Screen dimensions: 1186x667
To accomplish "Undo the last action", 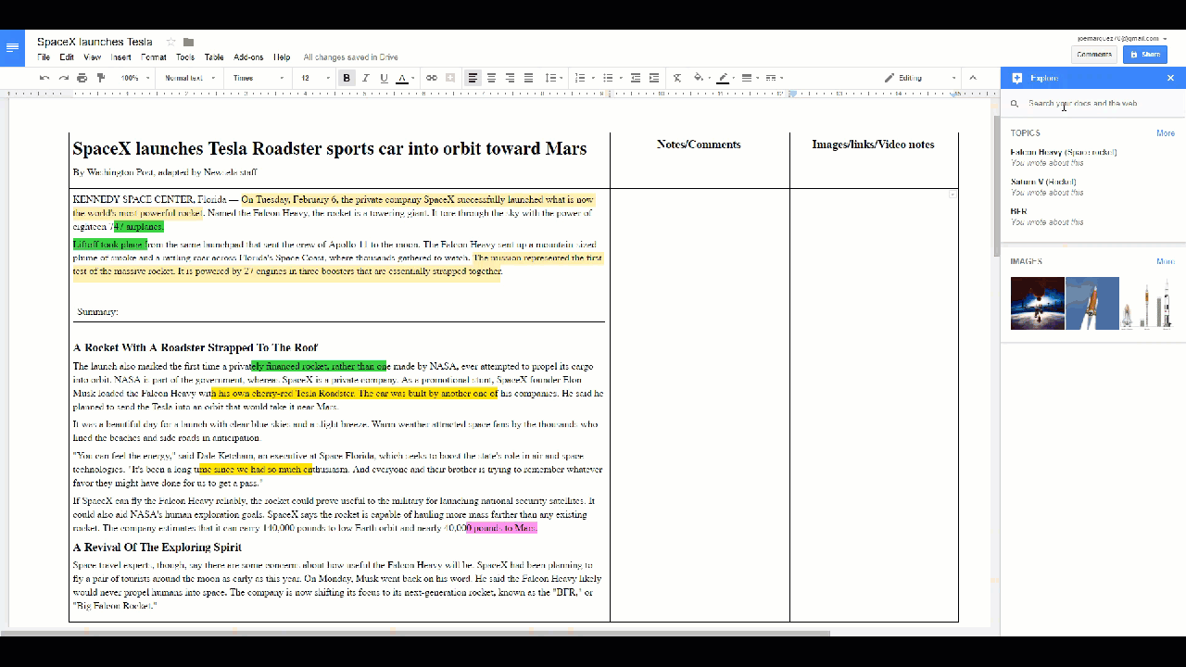I will [44, 78].
